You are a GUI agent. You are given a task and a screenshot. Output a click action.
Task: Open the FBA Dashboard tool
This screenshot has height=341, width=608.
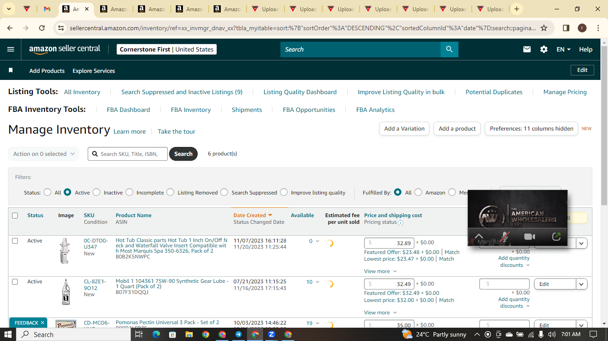point(128,110)
